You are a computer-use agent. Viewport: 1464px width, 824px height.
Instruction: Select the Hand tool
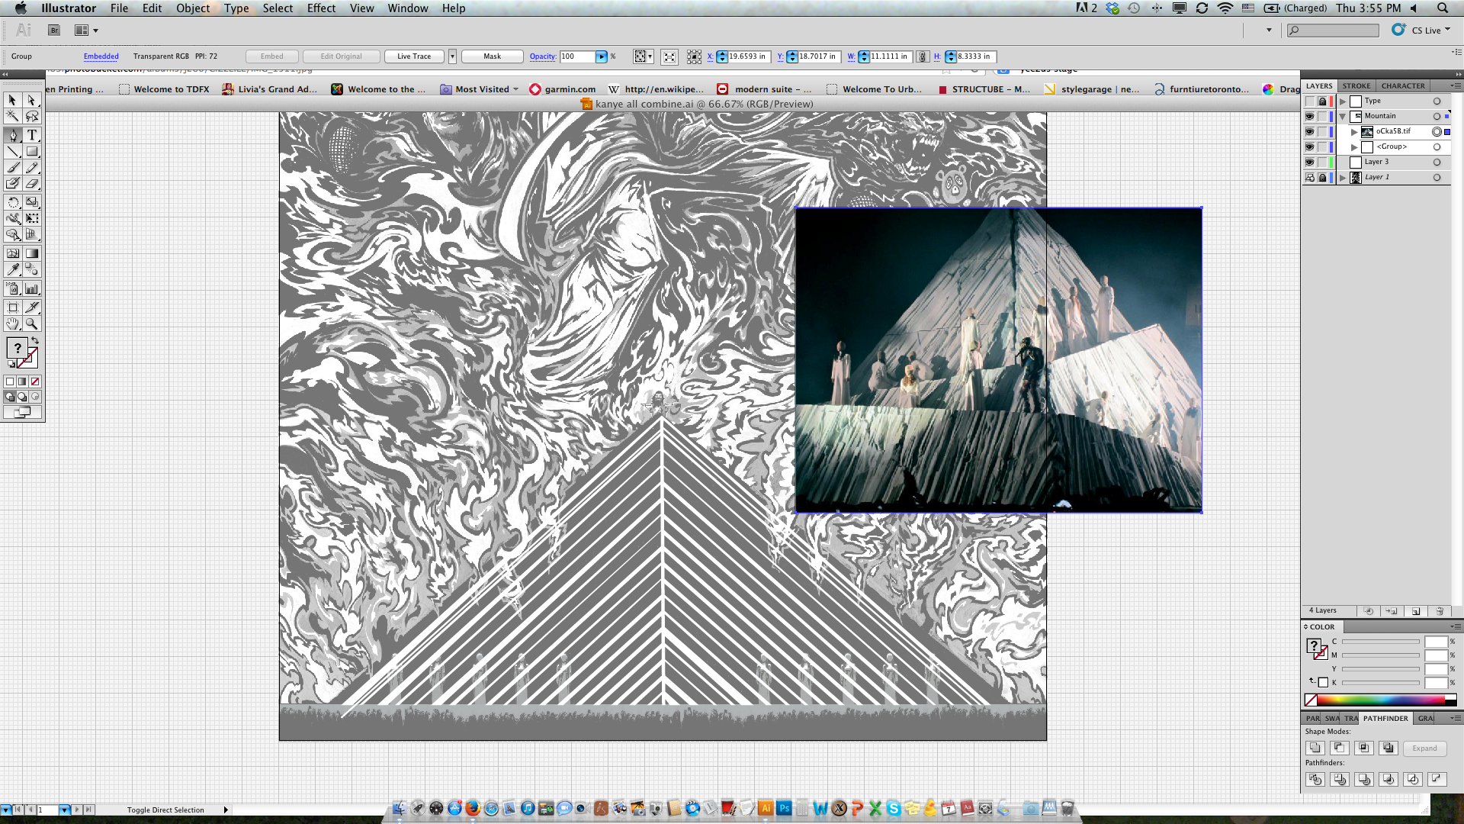[x=13, y=323]
